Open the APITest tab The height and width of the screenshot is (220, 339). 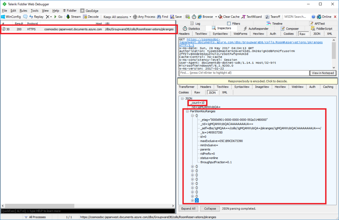(317, 23)
